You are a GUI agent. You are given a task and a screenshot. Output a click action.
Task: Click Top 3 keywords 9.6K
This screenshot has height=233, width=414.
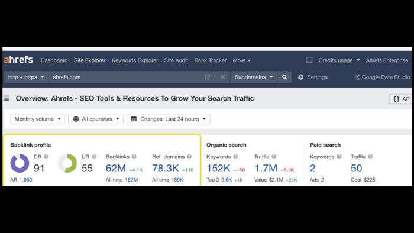pyautogui.click(x=227, y=180)
